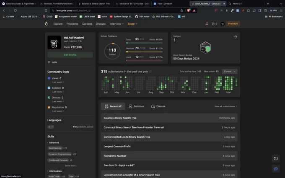The image size is (285, 178).
Task: Switch to Median of BST tab
Action: point(133,4)
